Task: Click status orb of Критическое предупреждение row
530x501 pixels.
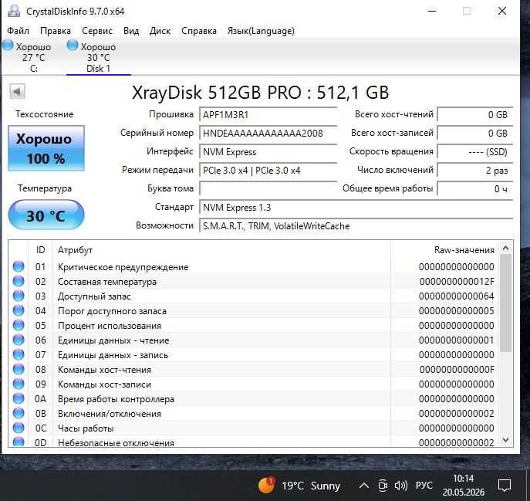Action: 19,266
